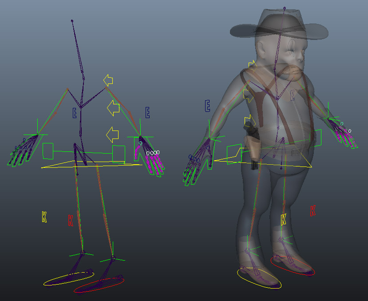Select yellow arrow control near cowboy's neck
The height and width of the screenshot is (301, 368).
pos(253,66)
